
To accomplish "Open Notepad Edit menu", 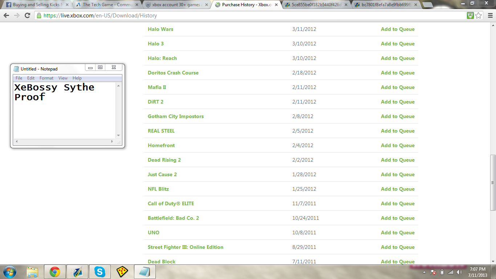I will pyautogui.click(x=31, y=78).
